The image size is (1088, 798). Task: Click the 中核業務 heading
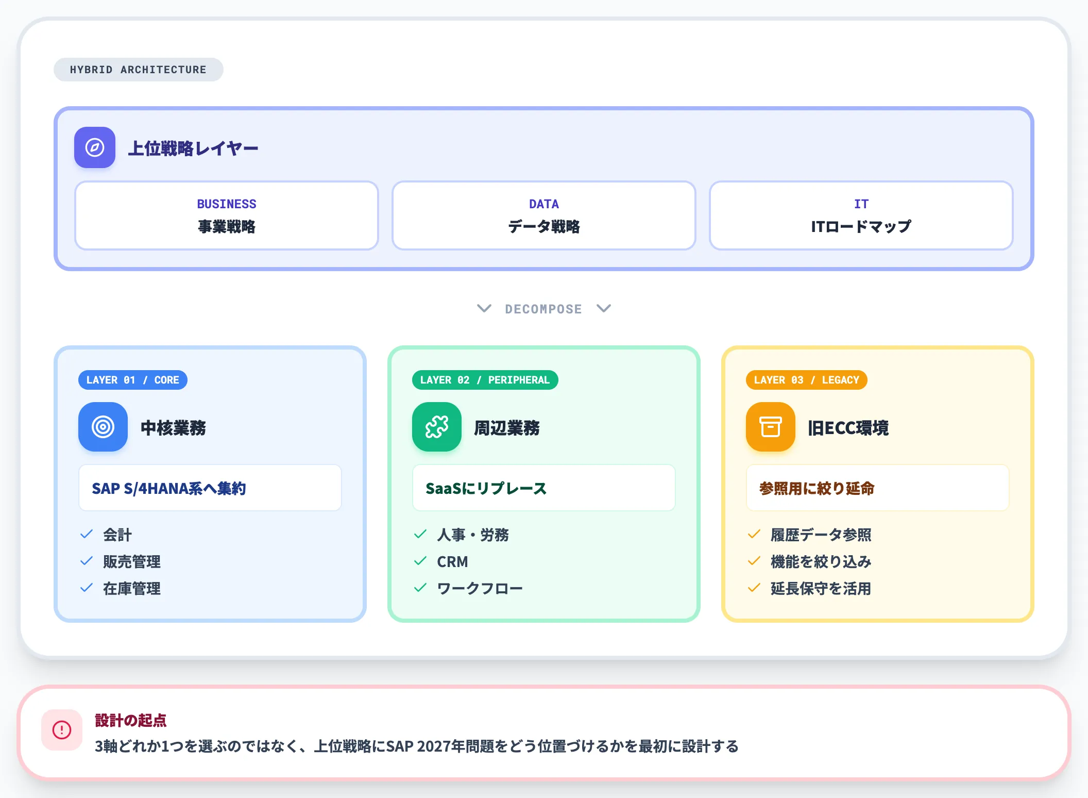click(173, 428)
